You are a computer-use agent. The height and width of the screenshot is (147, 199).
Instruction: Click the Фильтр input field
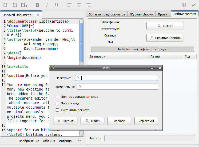150,138
